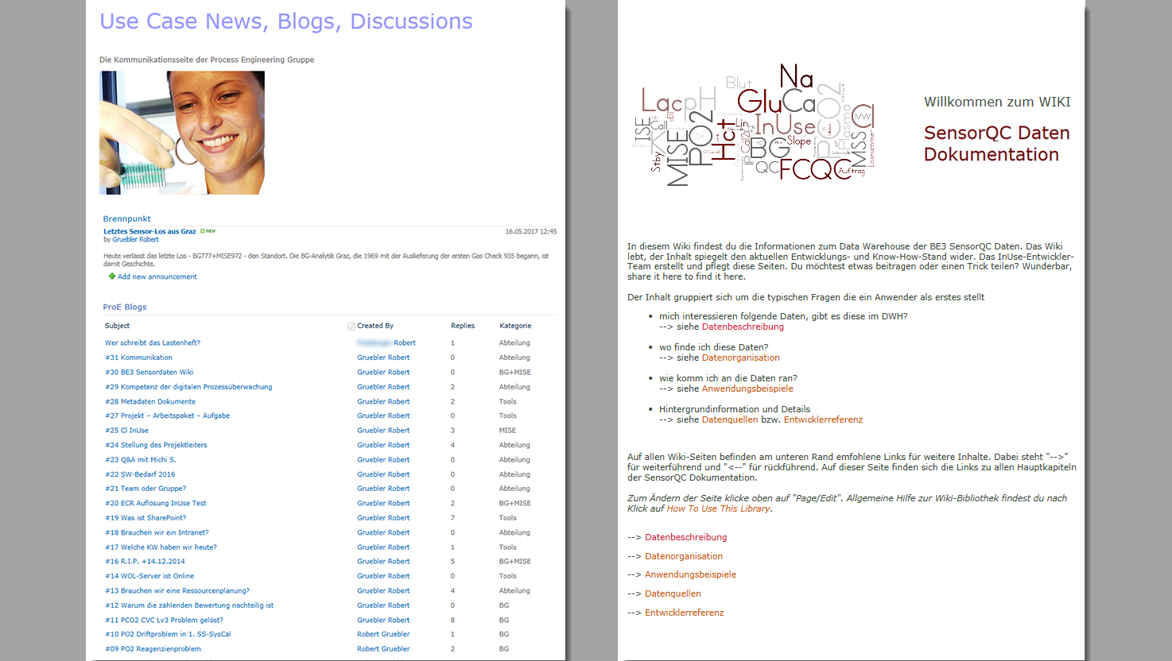Open #27 Projekt – Arbeitspaket – Aufgabe
The image size is (1172, 661).
[x=167, y=416]
